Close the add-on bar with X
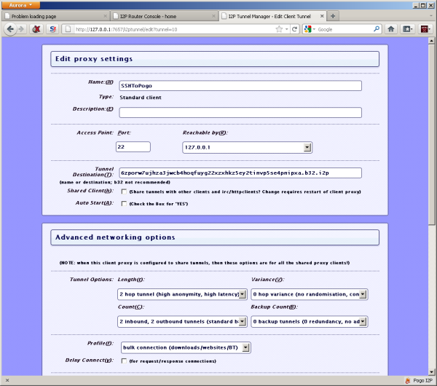This screenshot has width=437, height=386. click(x=7, y=380)
